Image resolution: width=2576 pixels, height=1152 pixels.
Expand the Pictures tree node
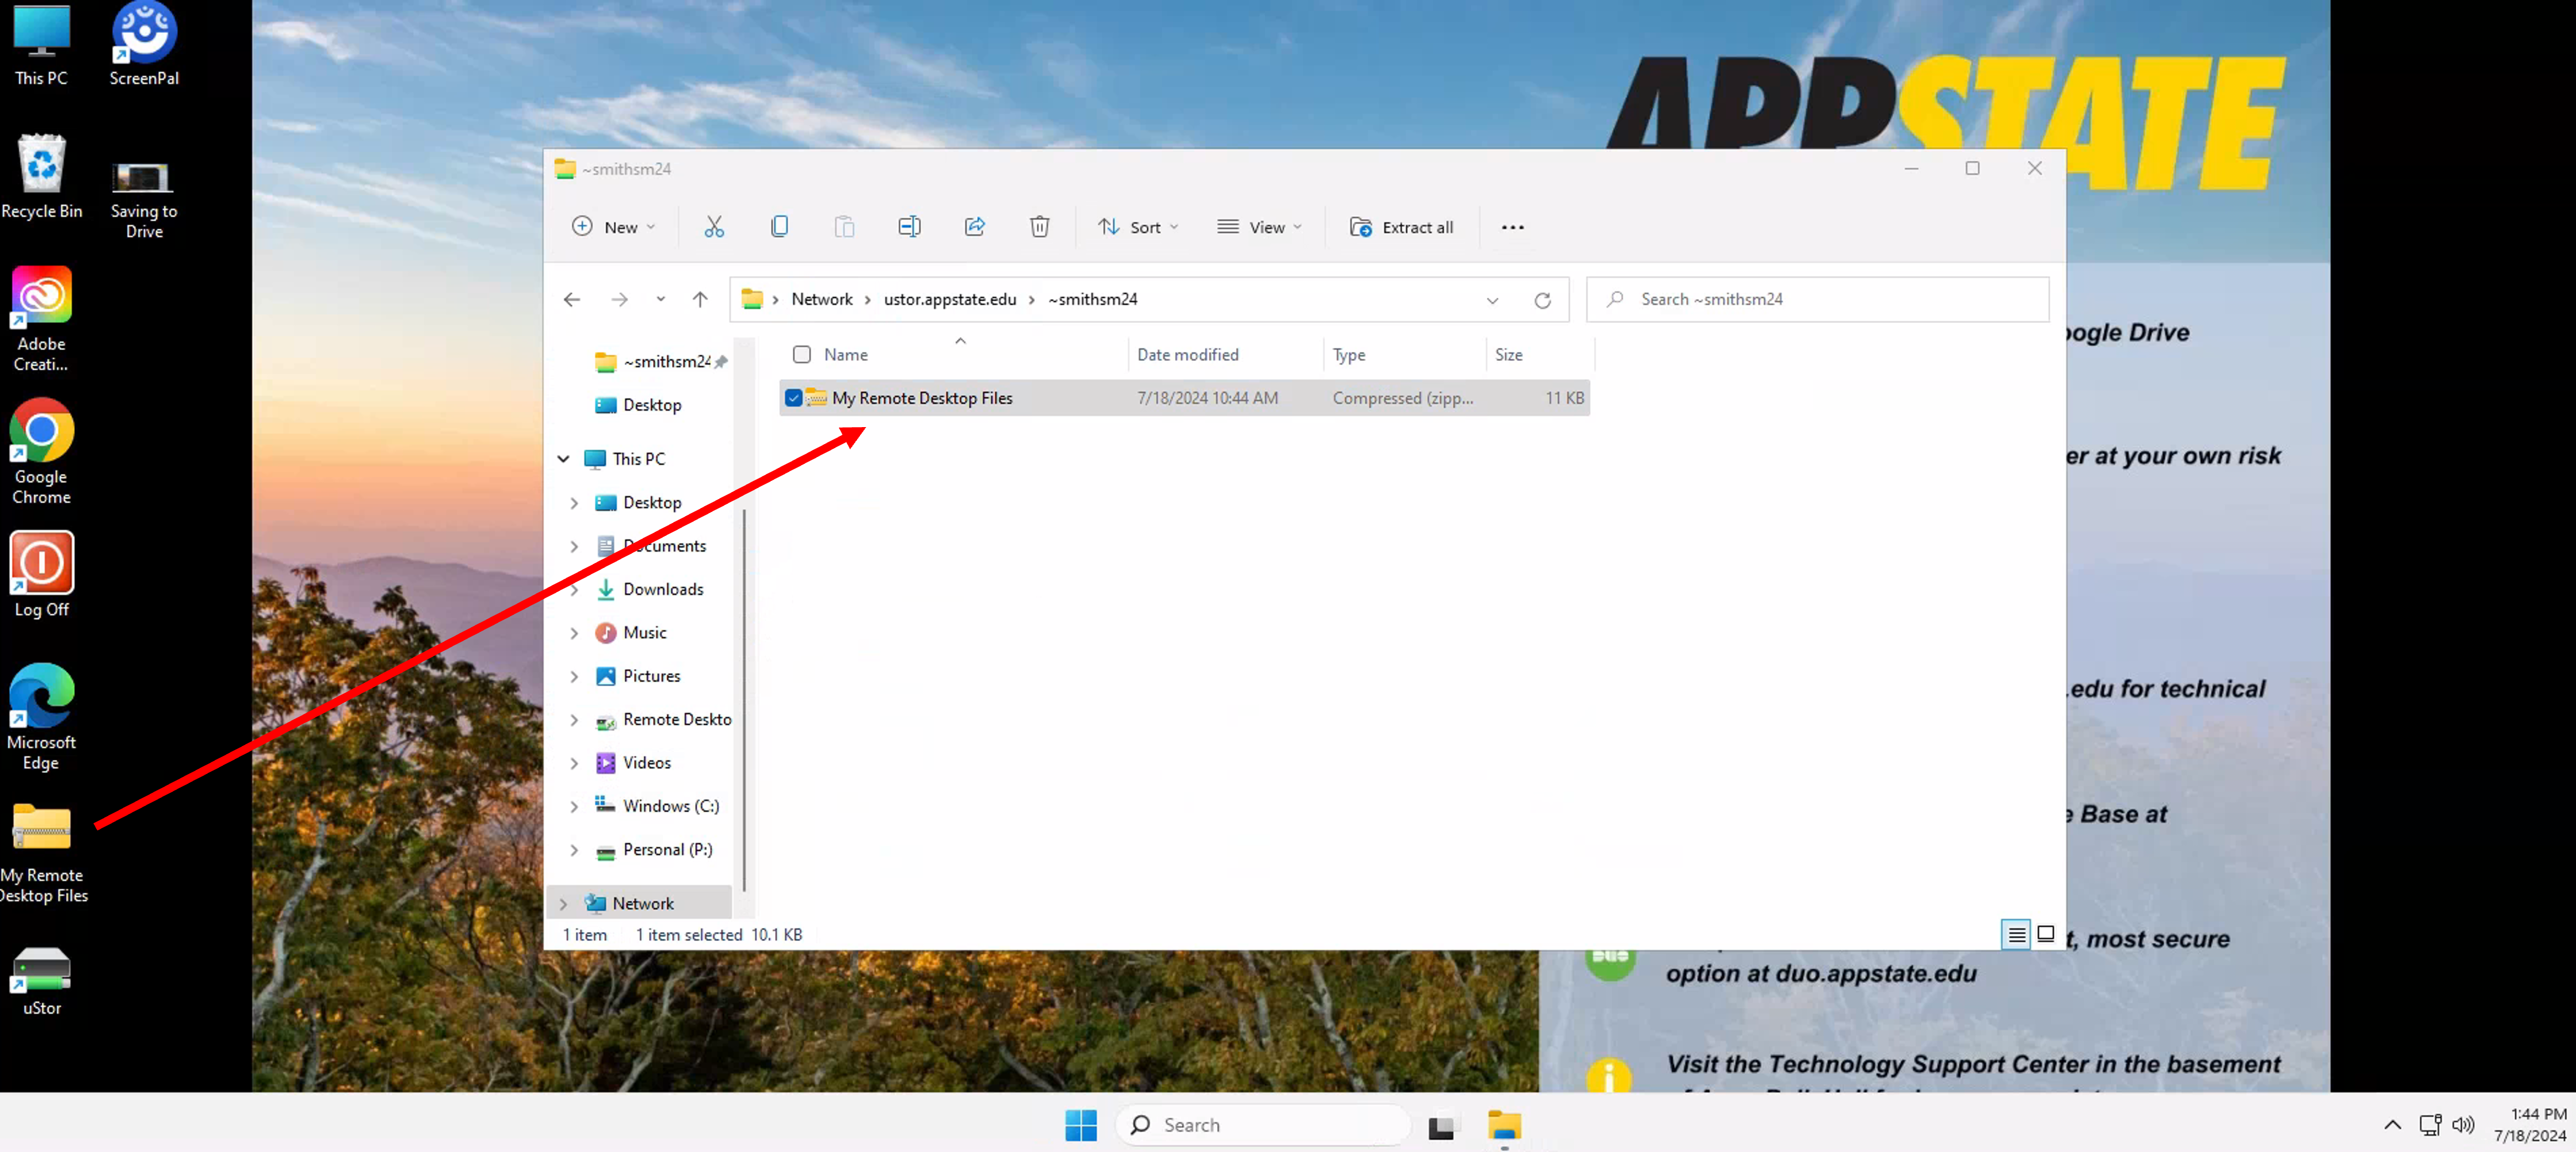click(x=574, y=676)
